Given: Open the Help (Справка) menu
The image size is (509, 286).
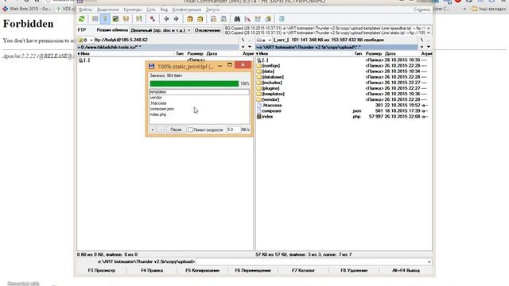Looking at the screenshot, I should pyautogui.click(x=422, y=10).
